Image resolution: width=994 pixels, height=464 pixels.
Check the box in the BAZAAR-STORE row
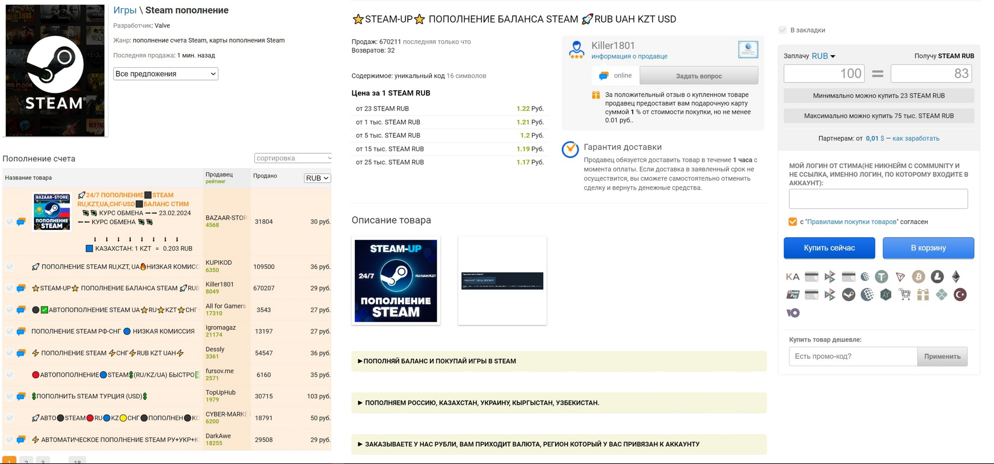coord(10,222)
